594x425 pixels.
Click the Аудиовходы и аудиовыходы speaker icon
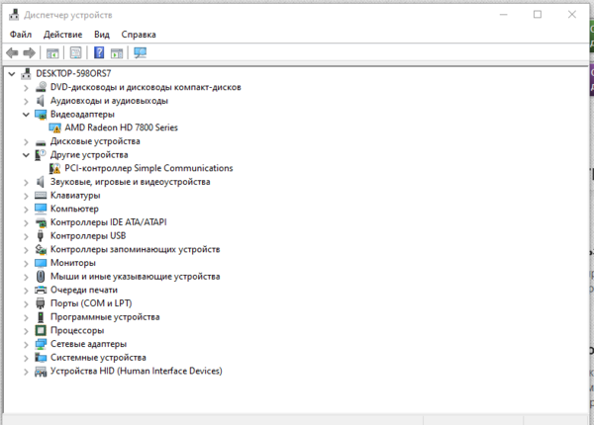[41, 101]
